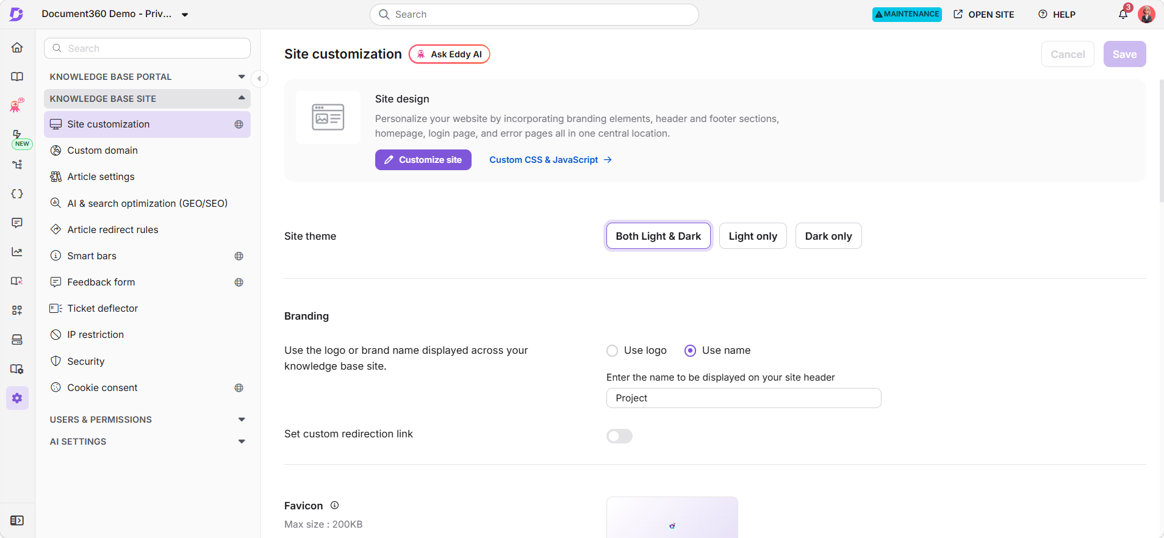Expand the Users & Permissions section
Image resolution: width=1164 pixels, height=538 pixels.
(x=147, y=420)
